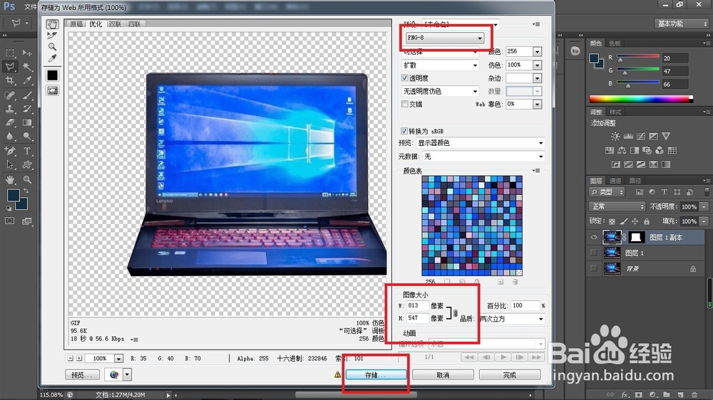Switch to the 原稿 tab
This screenshot has width=713, height=400.
point(76,24)
